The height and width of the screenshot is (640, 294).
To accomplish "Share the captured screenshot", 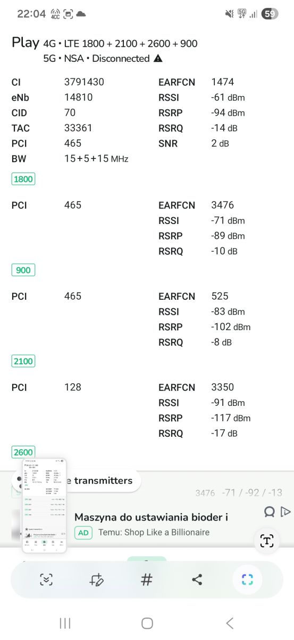I will [197, 580].
